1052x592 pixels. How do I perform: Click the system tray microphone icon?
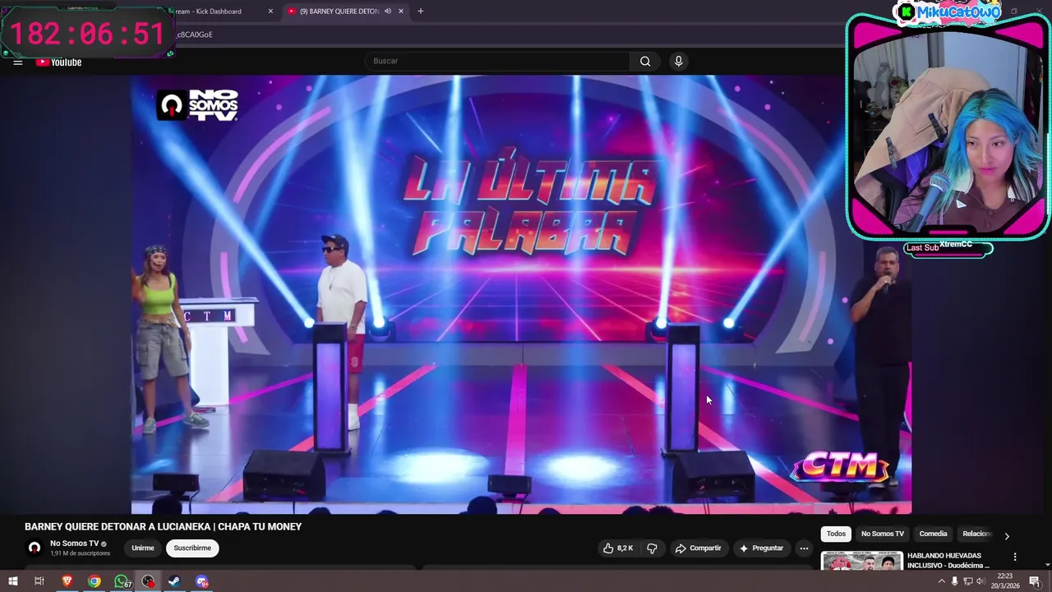pos(954,581)
